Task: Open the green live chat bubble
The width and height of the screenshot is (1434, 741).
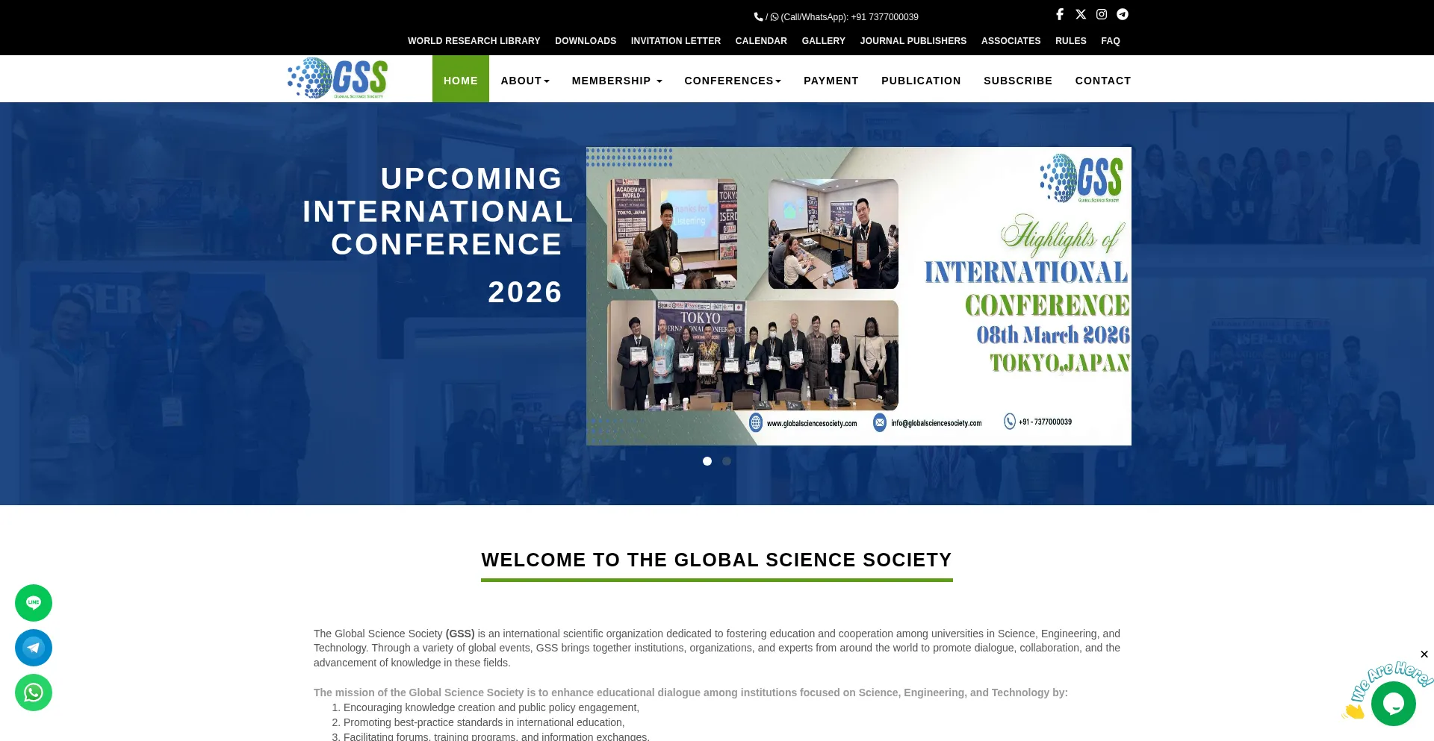Action: point(1394,704)
